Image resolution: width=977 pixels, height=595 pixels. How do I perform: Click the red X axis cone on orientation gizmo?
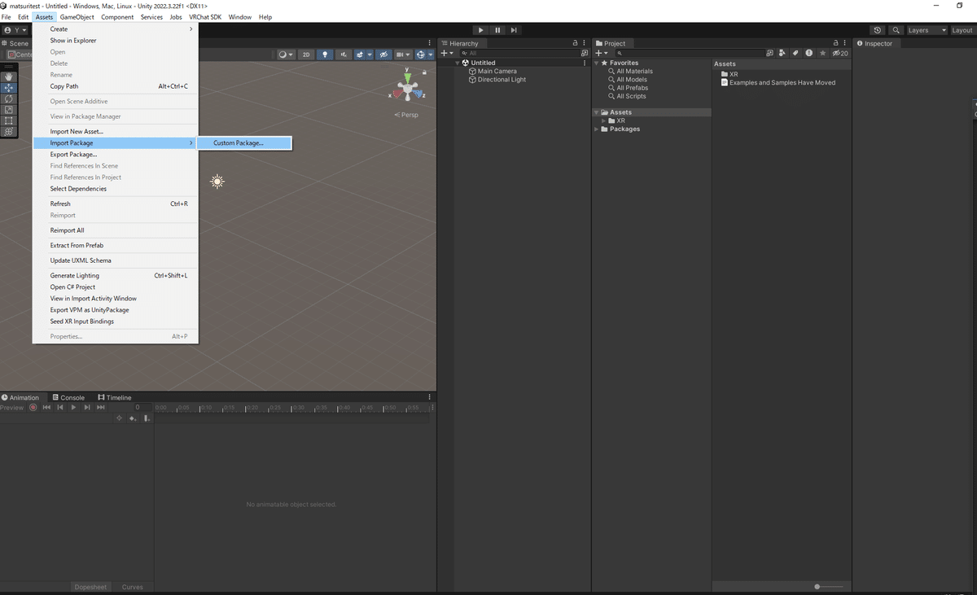pos(396,94)
